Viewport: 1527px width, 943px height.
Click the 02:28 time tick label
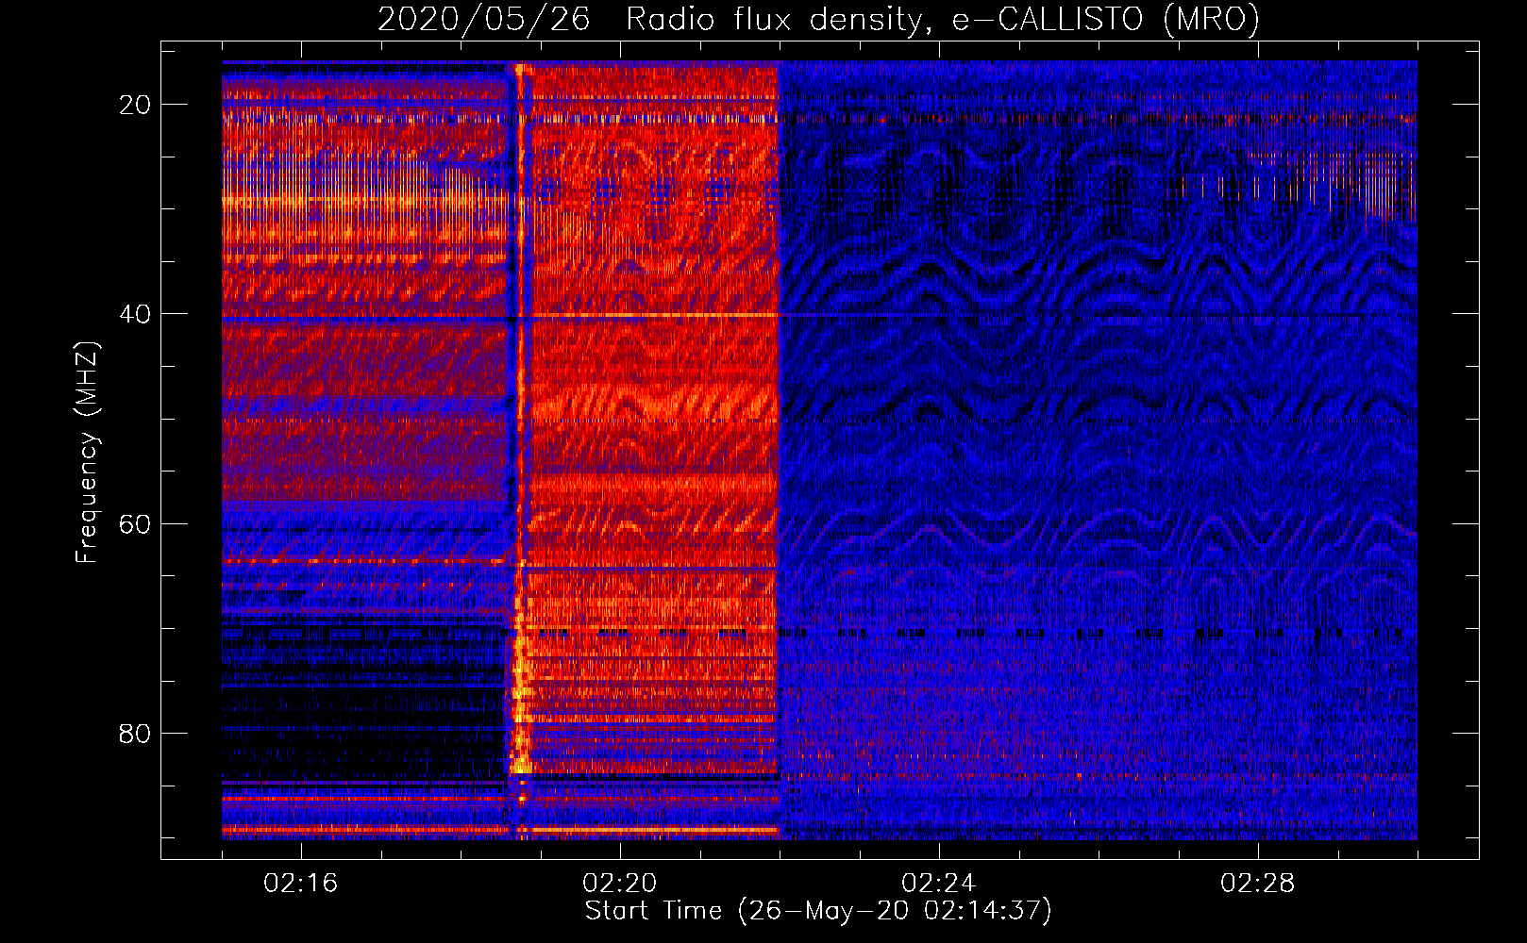[1258, 884]
